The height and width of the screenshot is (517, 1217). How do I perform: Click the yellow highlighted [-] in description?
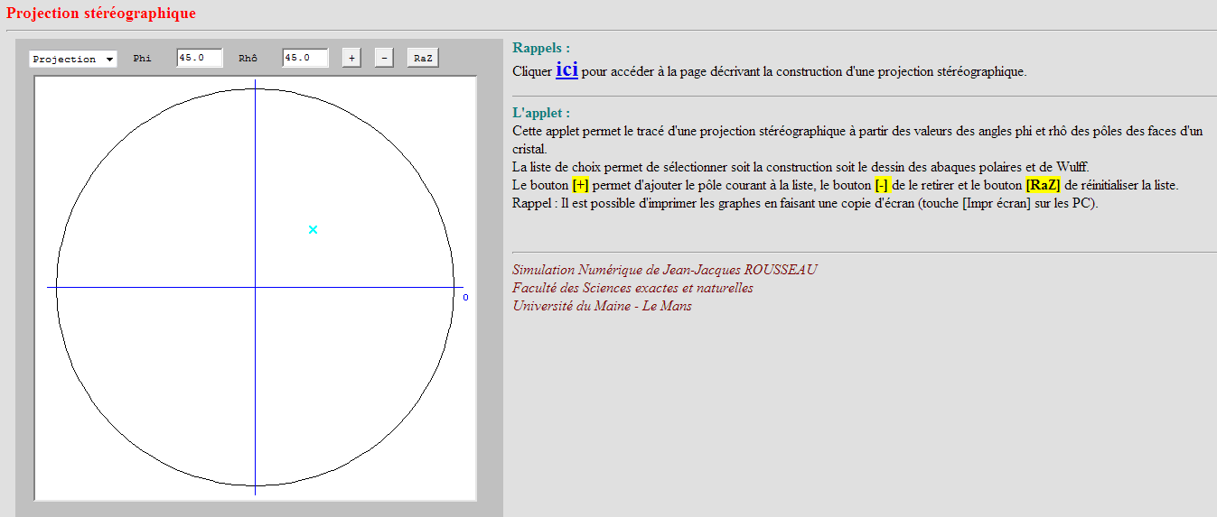coord(882,185)
